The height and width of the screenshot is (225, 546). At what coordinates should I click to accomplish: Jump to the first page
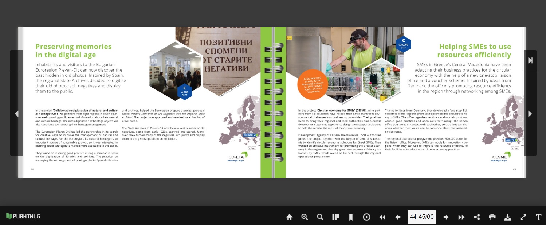[382, 217]
